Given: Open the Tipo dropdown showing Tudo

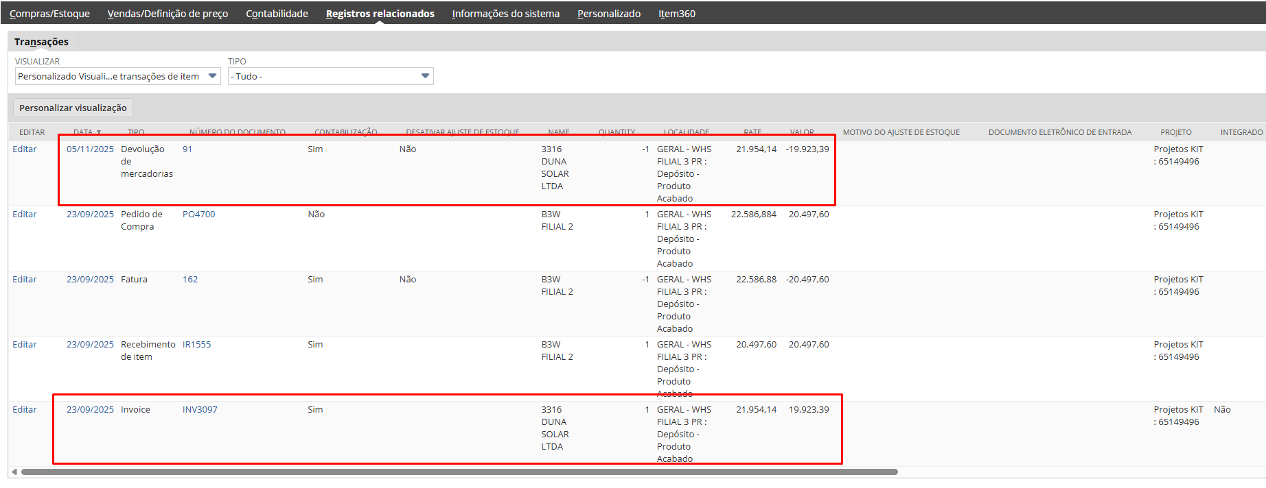Looking at the screenshot, I should coord(425,76).
